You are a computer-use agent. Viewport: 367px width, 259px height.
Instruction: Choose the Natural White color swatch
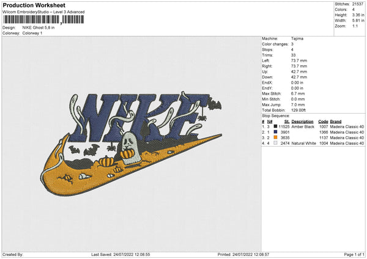[275, 143]
